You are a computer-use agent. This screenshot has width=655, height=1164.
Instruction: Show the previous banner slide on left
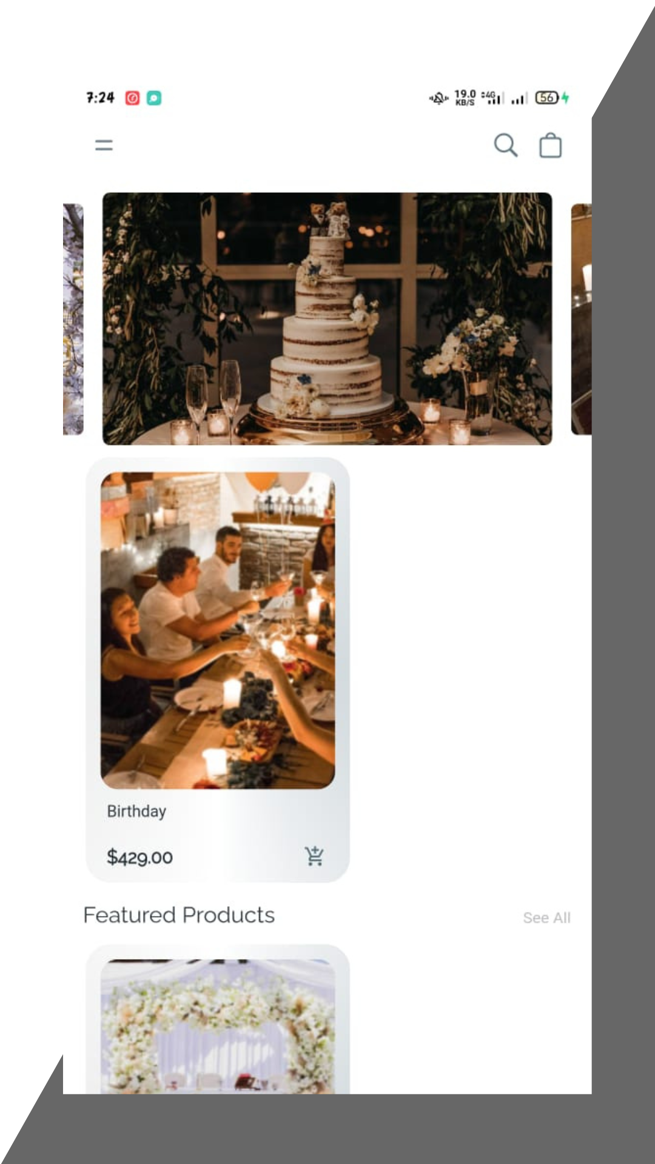coord(73,319)
